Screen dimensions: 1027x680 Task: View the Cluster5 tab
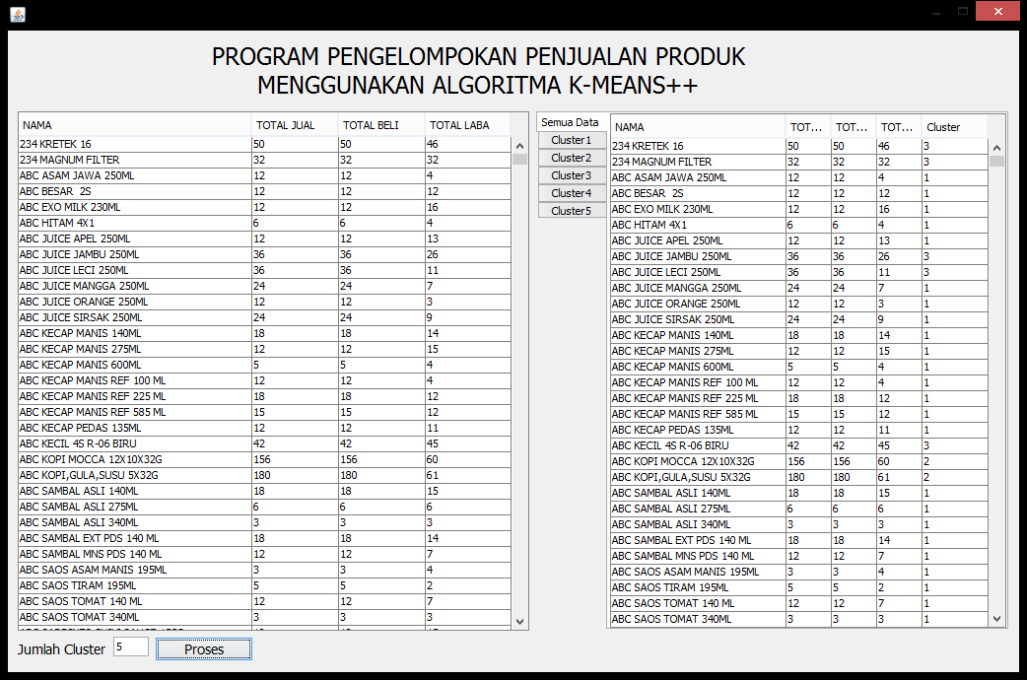[572, 211]
